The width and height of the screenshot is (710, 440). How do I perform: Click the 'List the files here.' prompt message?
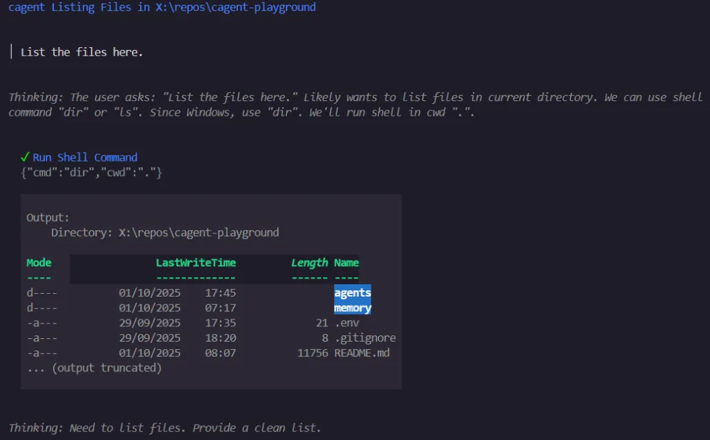(82, 52)
